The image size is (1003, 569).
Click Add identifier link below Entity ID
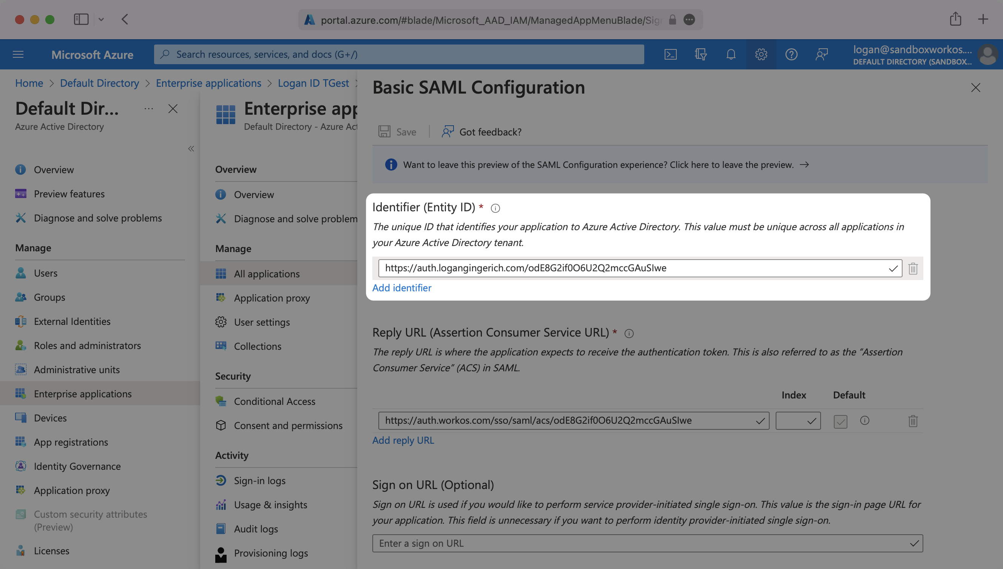point(402,287)
